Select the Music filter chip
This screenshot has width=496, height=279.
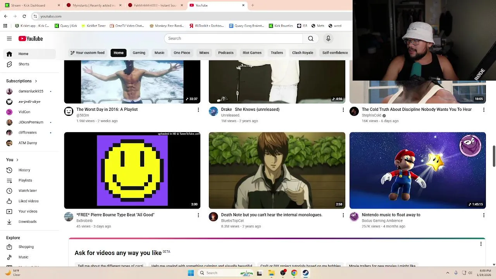(159, 53)
